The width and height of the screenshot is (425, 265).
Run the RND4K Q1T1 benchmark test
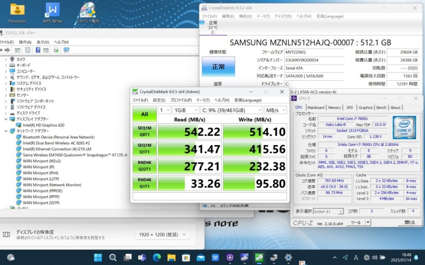(x=144, y=183)
